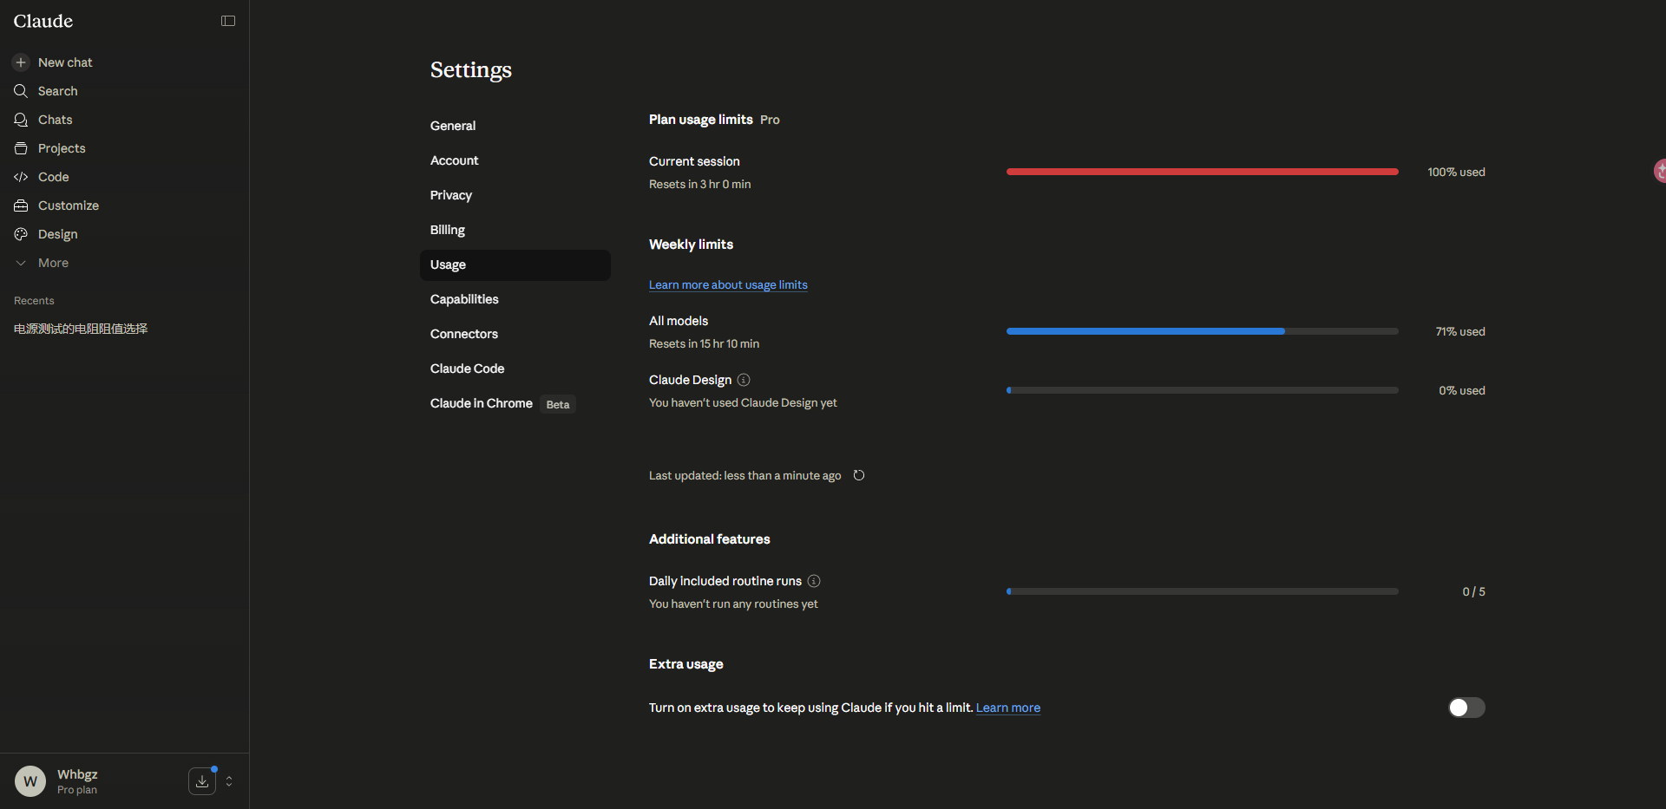Switch to Privacy settings
The image size is (1666, 809).
click(515, 195)
